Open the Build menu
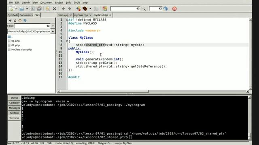The width and height of the screenshot is (259, 145). click(68, 2)
